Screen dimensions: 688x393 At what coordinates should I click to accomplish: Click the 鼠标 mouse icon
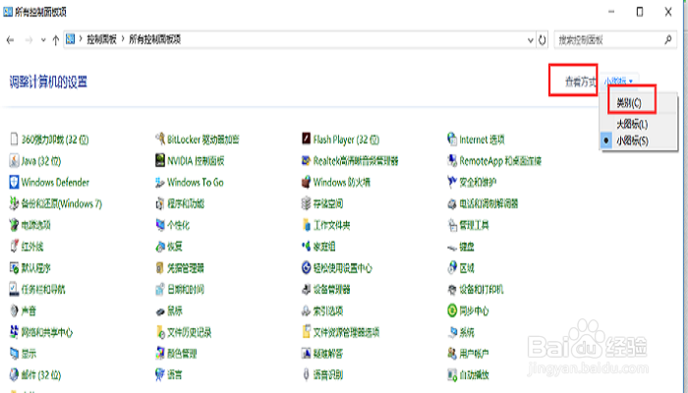coord(160,311)
